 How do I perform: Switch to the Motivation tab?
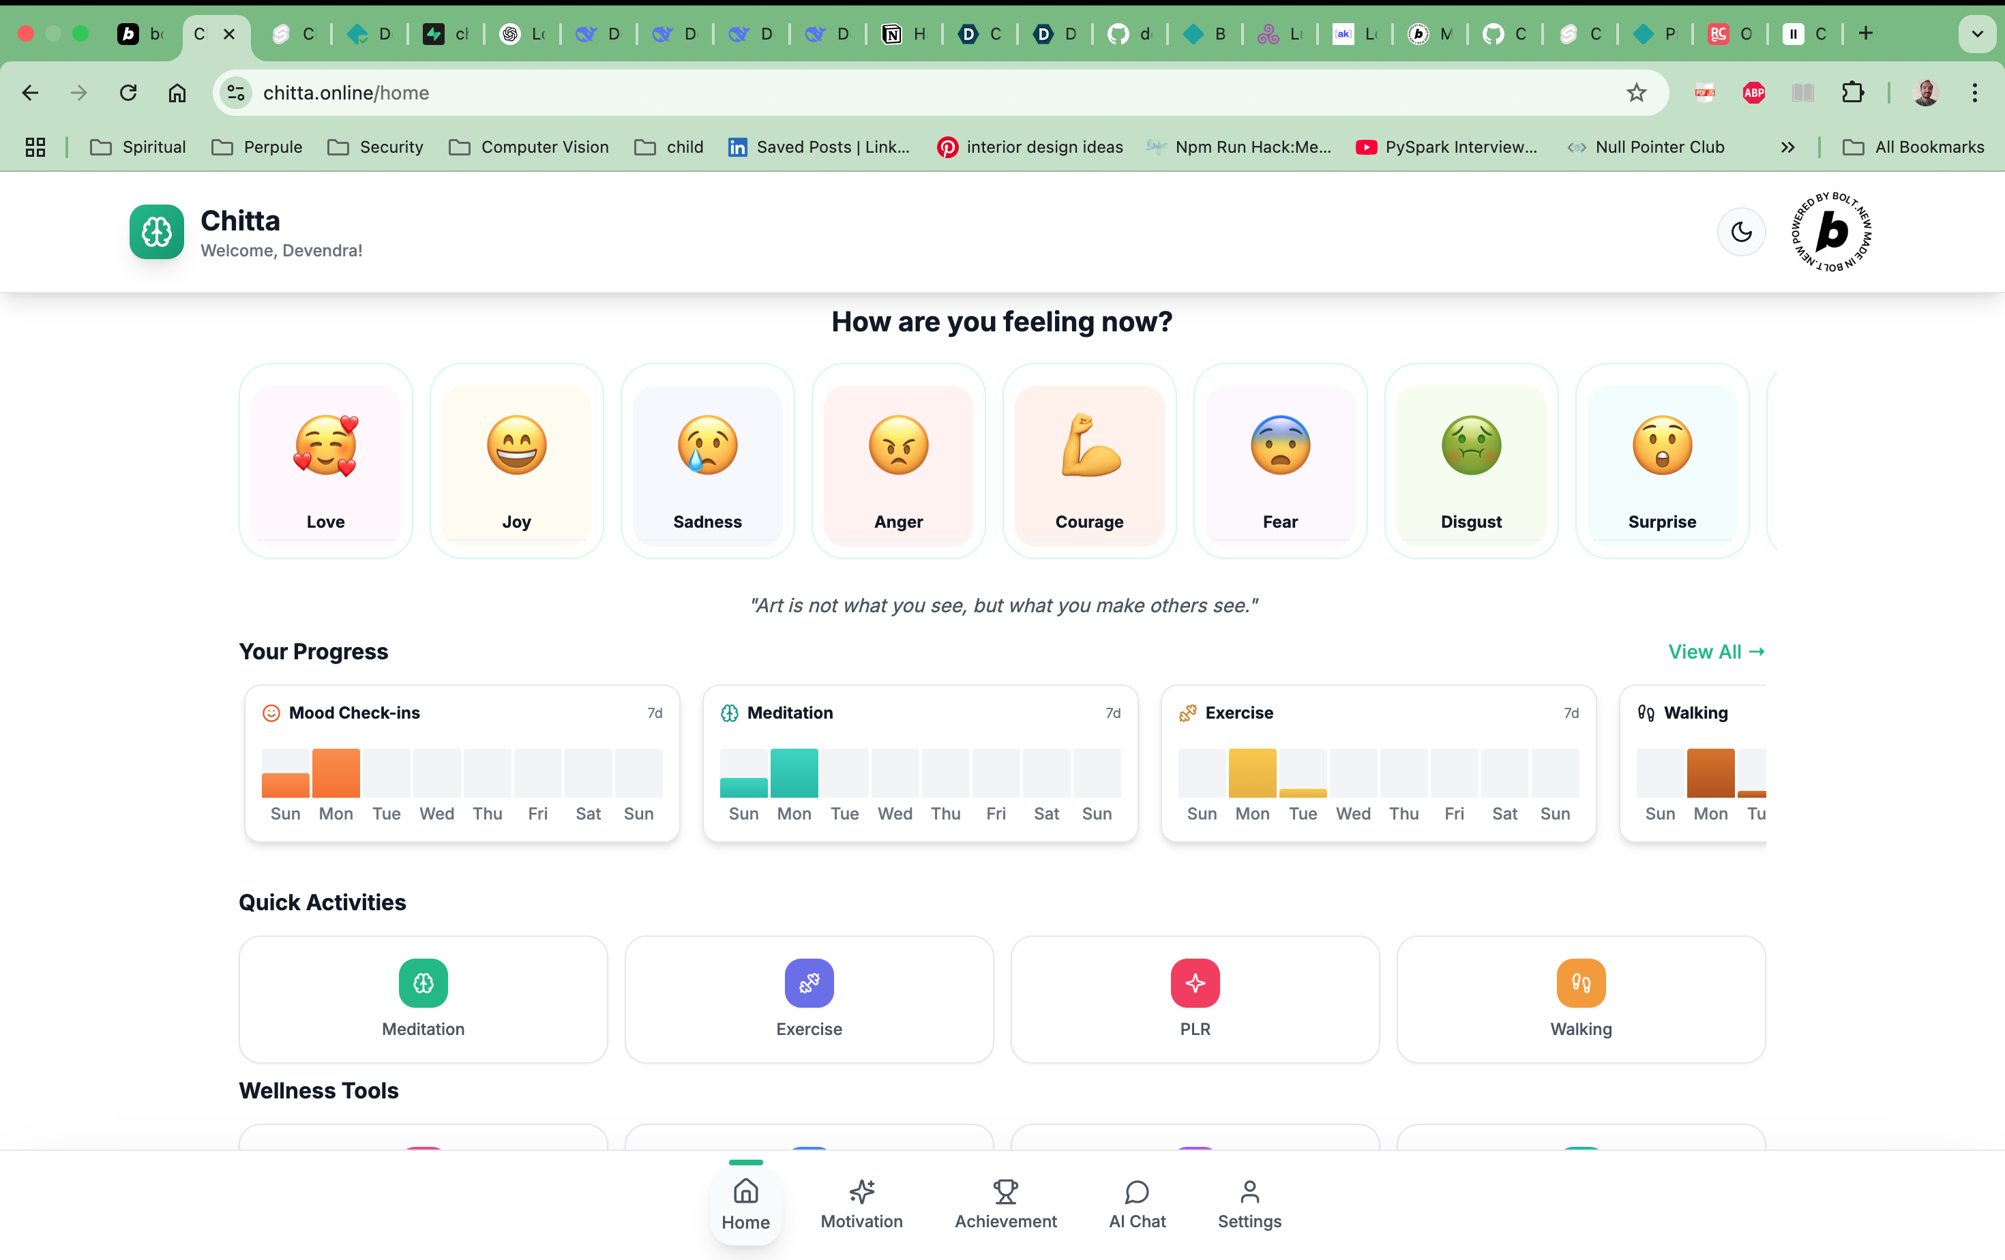[x=861, y=1203]
